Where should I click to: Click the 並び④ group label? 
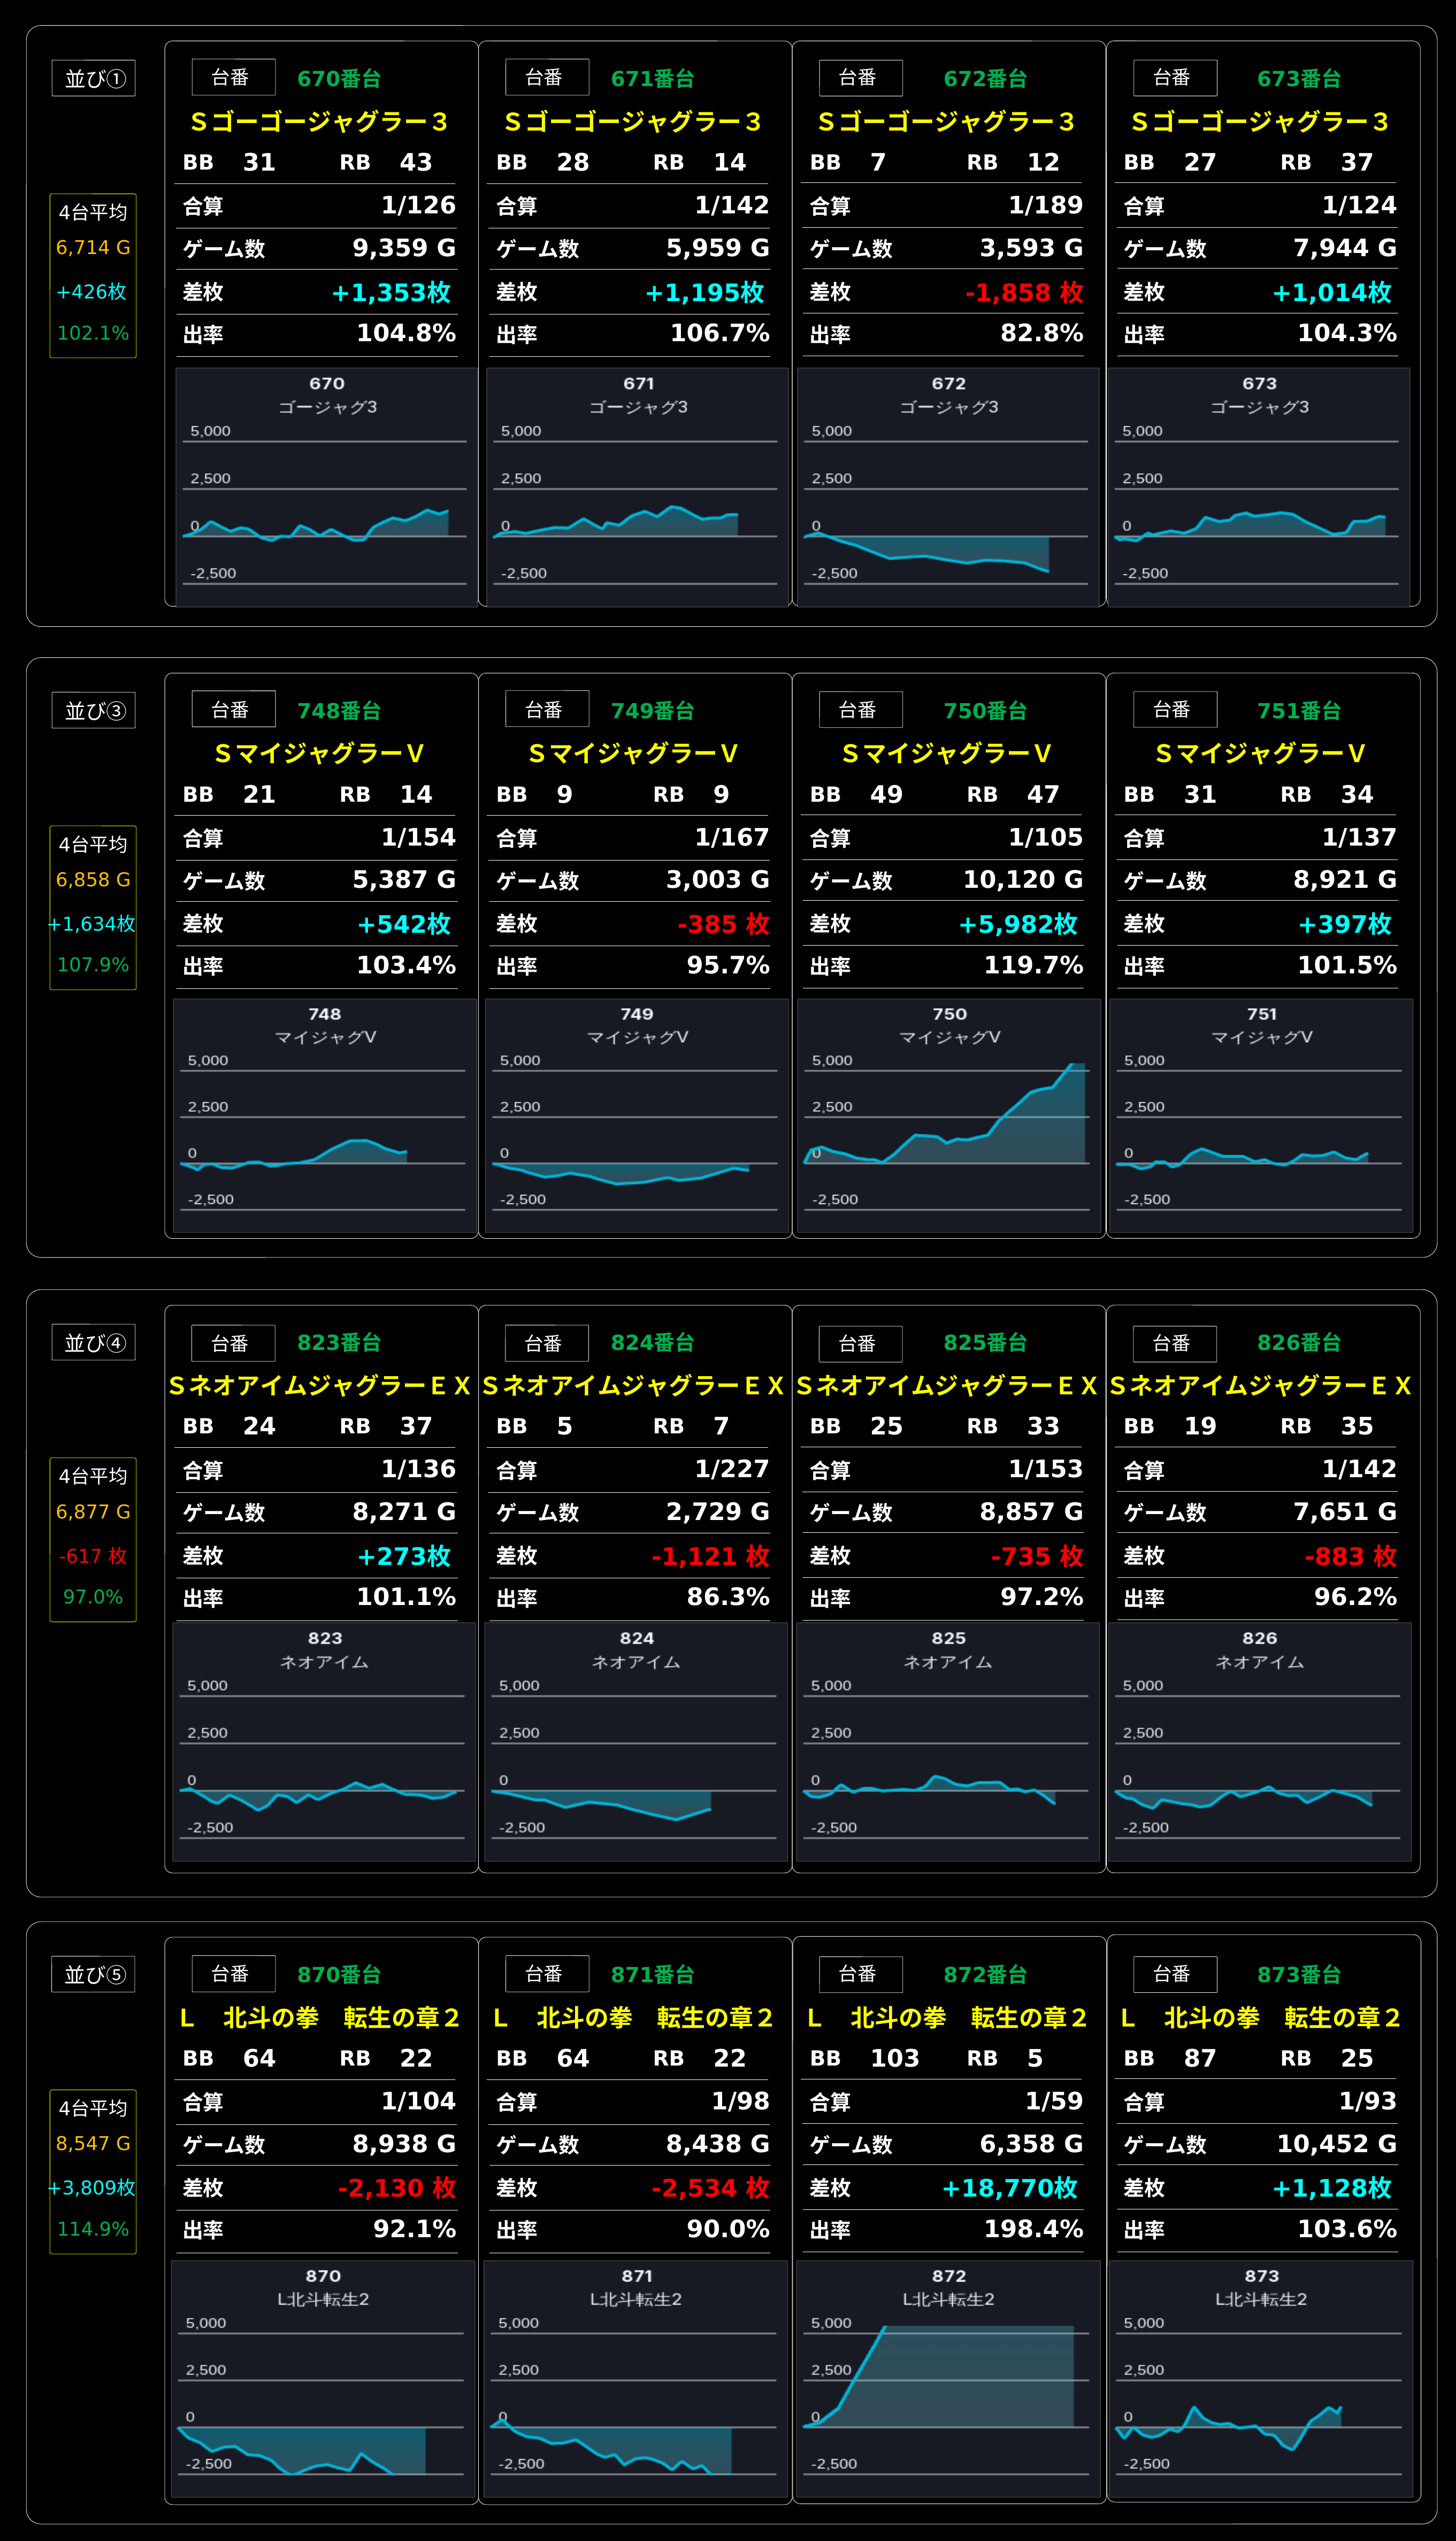point(94,1342)
